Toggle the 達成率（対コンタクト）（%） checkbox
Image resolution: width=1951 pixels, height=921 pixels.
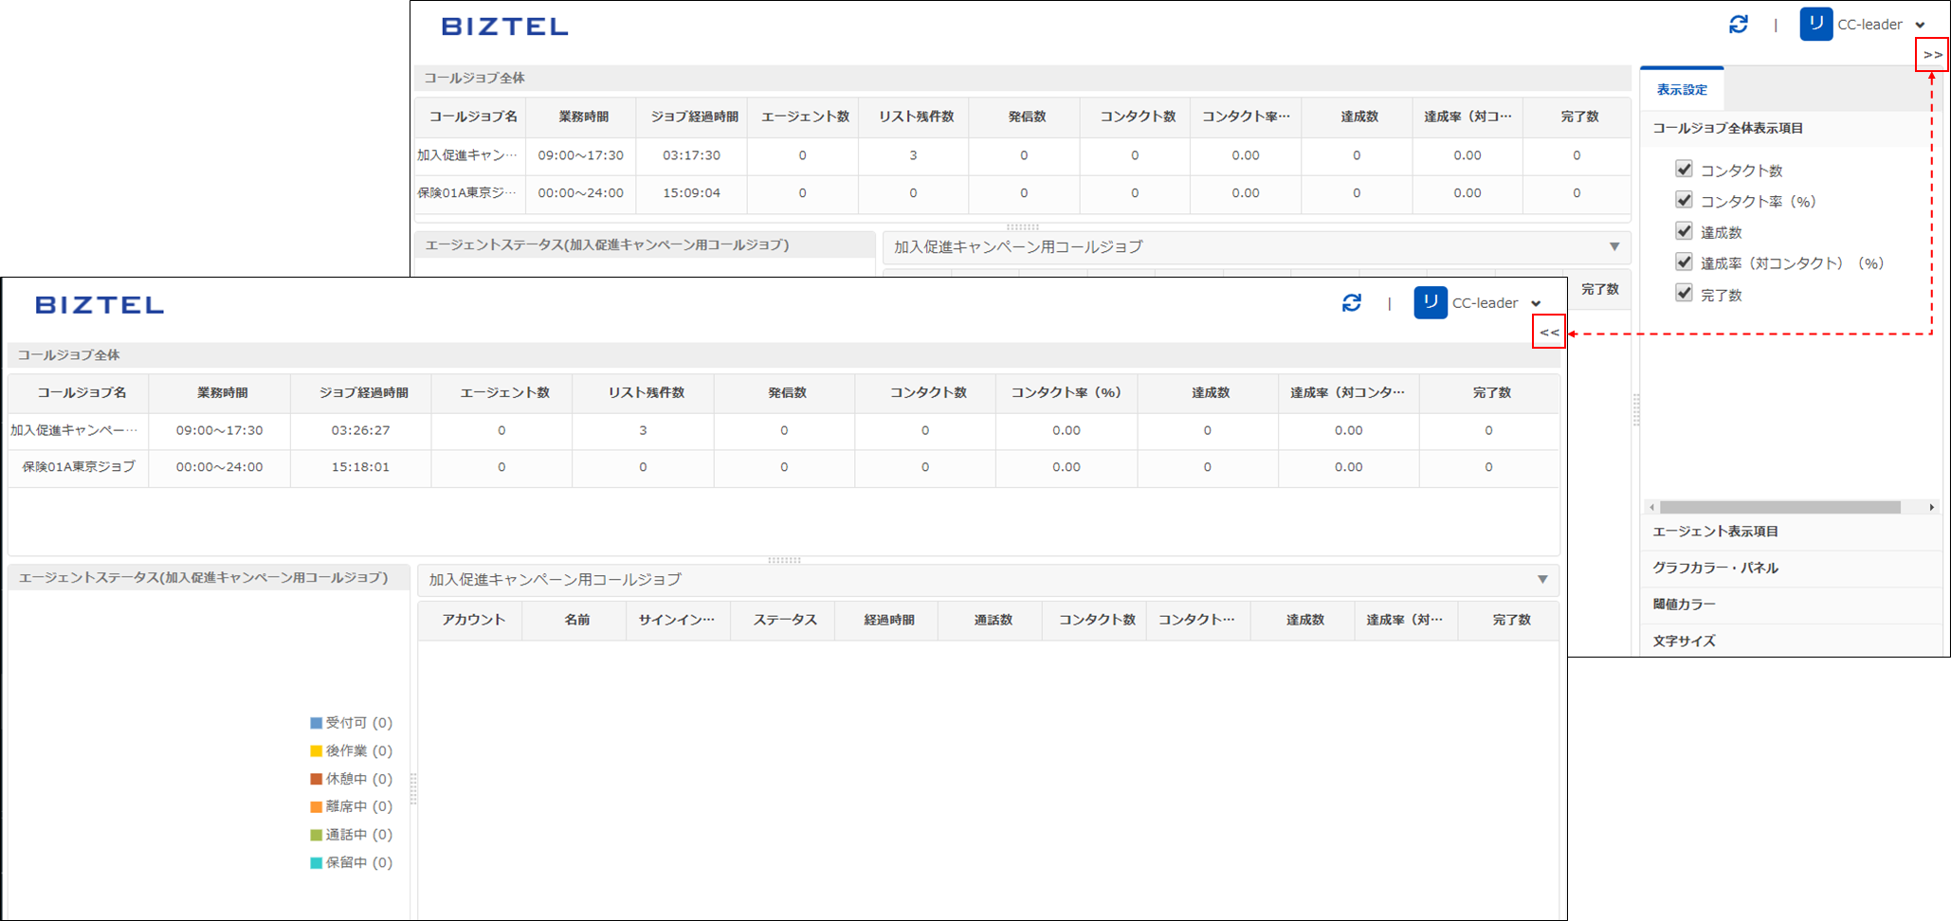1684,262
